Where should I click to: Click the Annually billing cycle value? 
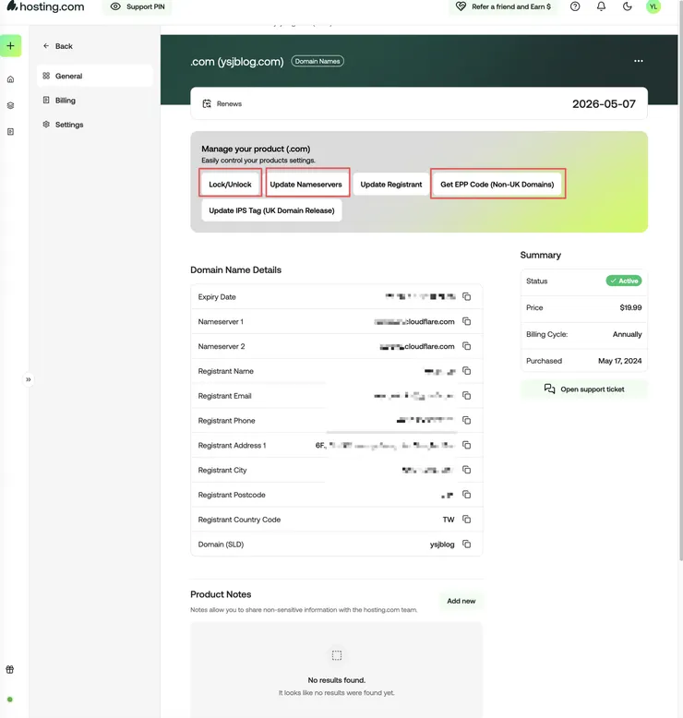point(627,334)
